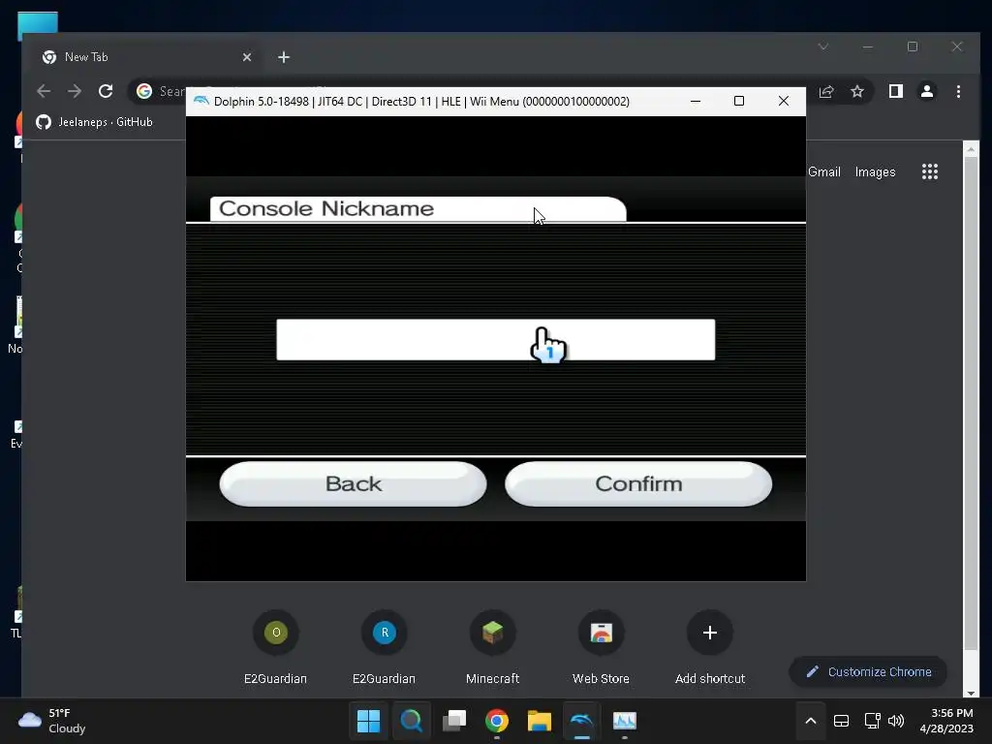Click Google logo in address bar

[x=144, y=91]
